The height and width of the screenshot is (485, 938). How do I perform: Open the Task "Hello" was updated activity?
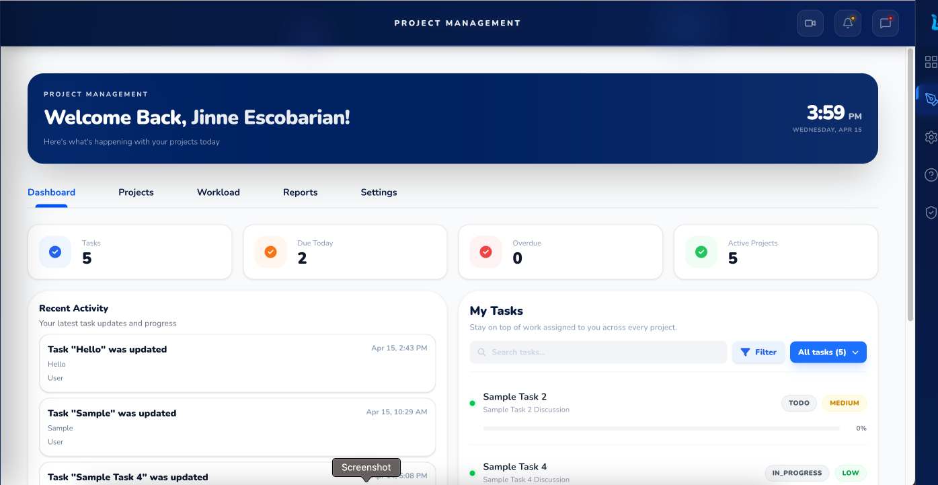coord(237,363)
